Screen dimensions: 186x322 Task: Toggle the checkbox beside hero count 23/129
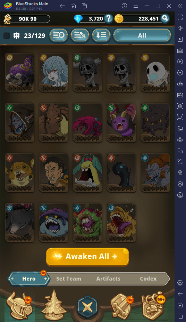7,36
